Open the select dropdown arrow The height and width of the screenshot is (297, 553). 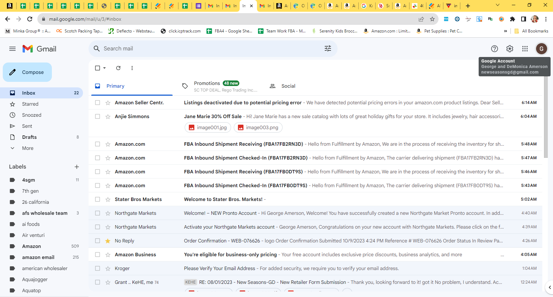click(x=104, y=68)
